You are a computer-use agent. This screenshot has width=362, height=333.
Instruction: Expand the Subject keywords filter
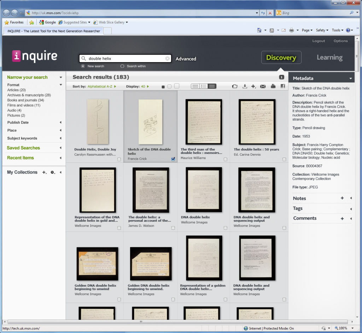(60, 138)
